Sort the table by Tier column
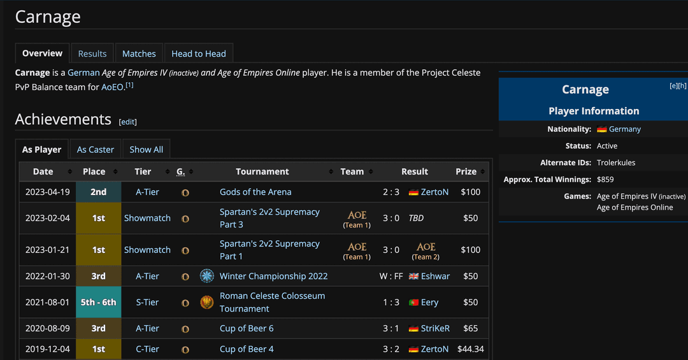 (167, 171)
